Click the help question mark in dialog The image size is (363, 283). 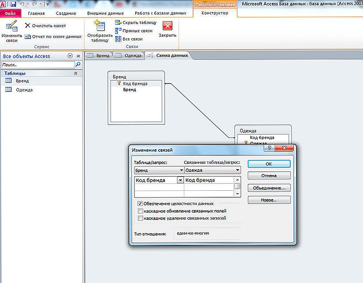tap(269, 148)
